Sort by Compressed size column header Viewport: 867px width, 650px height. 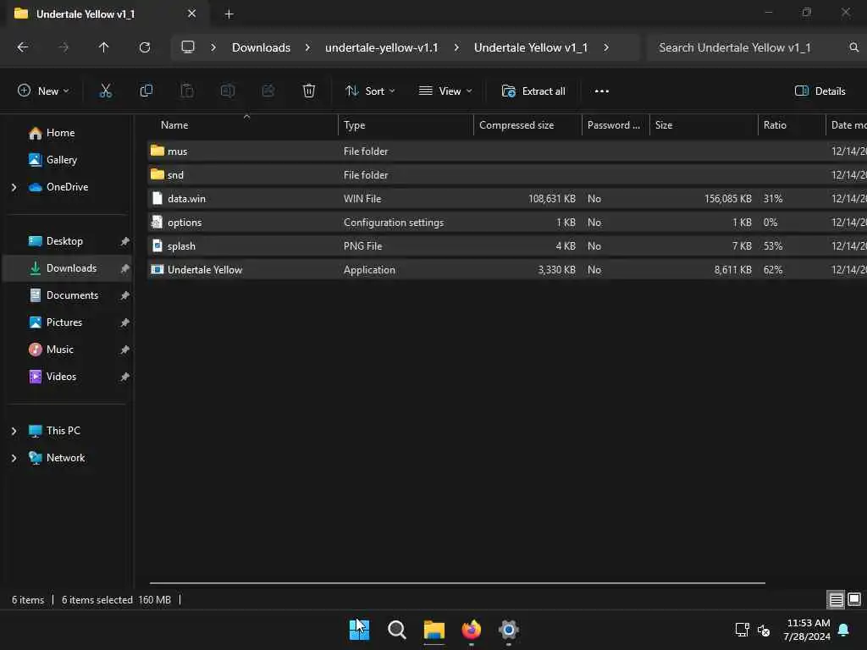coord(516,125)
